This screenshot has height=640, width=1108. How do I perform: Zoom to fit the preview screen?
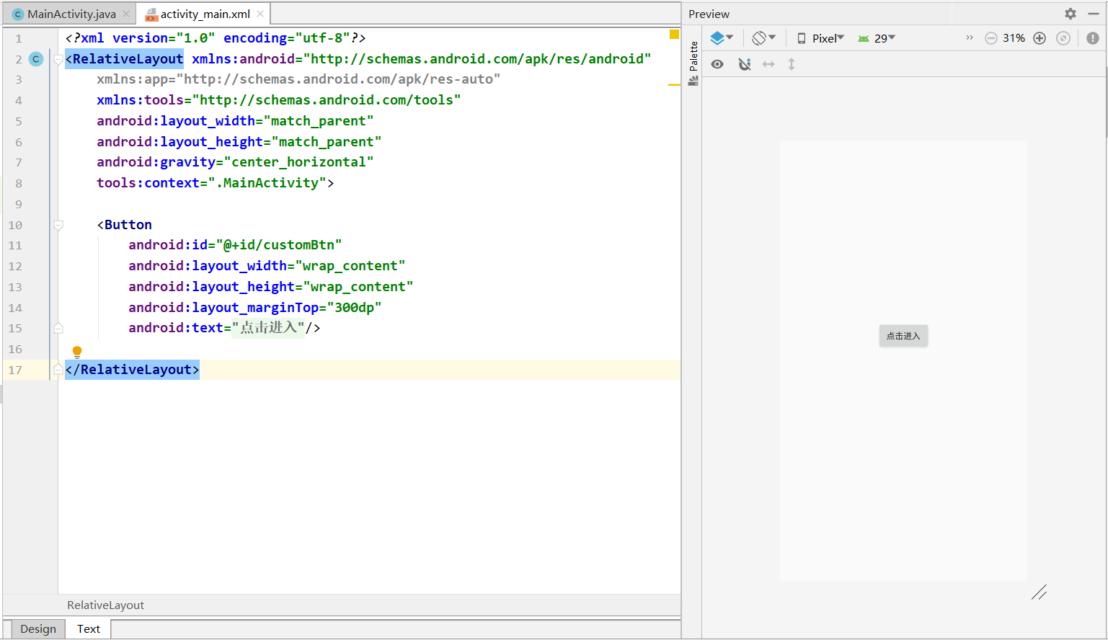point(1063,38)
